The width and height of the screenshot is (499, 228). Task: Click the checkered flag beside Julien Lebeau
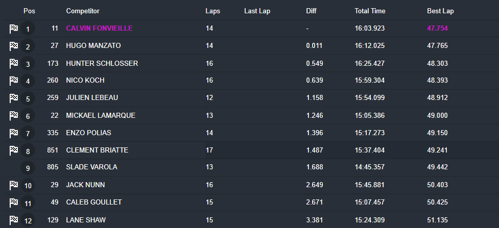[14, 98]
